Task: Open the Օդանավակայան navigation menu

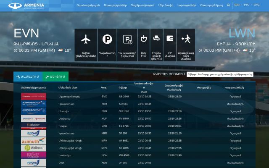Action: [88, 5]
